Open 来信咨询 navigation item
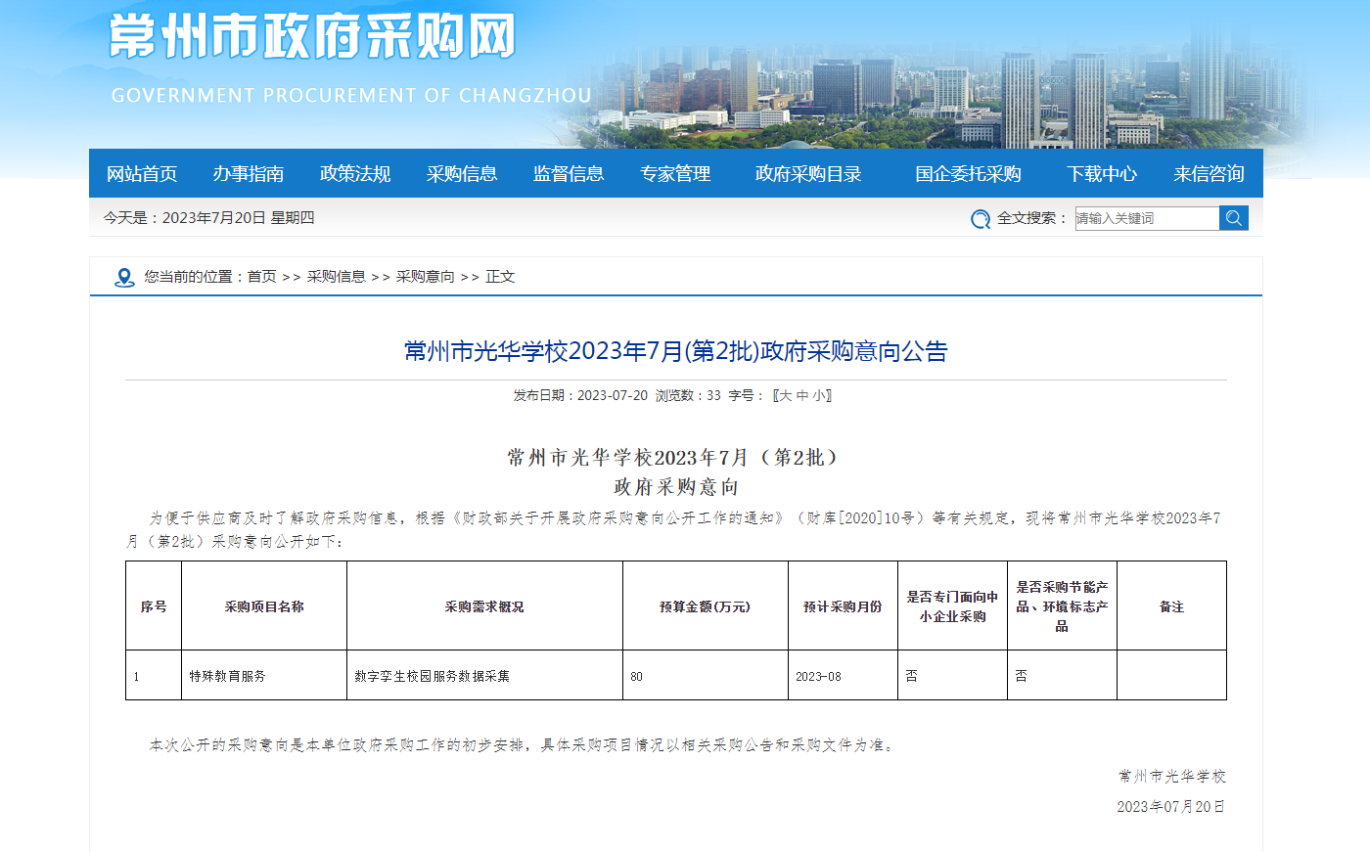Screen dimensions: 1370x852 click(1209, 174)
